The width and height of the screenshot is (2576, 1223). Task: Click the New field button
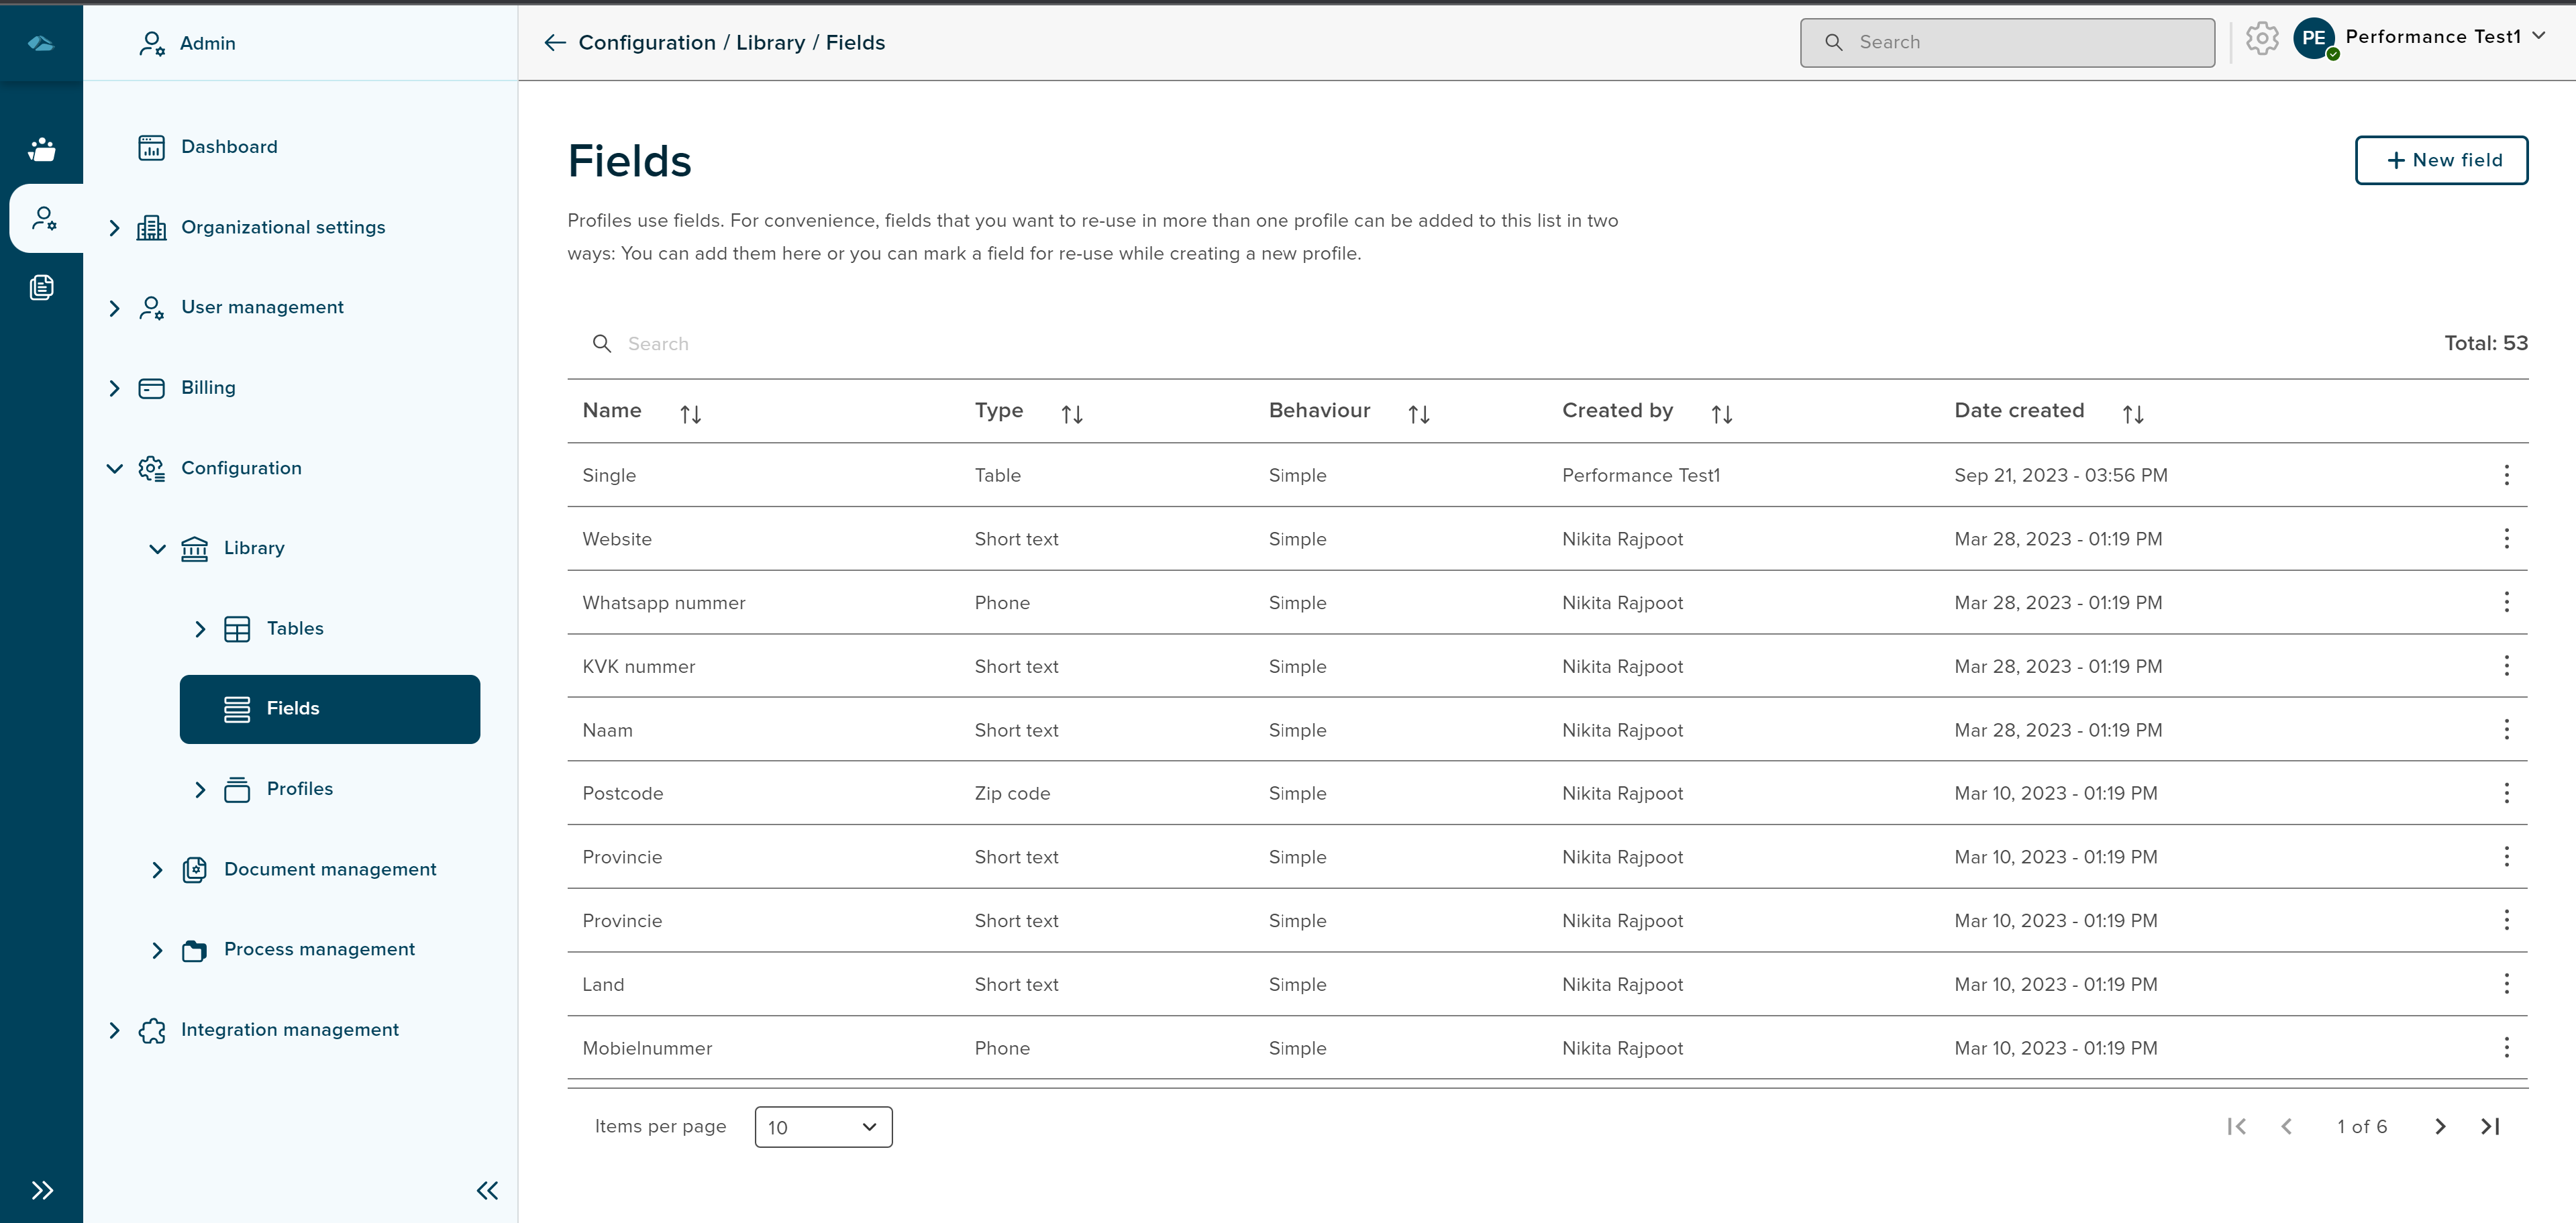click(x=2441, y=160)
